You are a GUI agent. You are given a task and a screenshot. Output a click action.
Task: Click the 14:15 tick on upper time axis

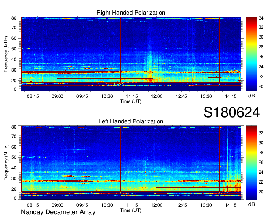(x=231, y=96)
